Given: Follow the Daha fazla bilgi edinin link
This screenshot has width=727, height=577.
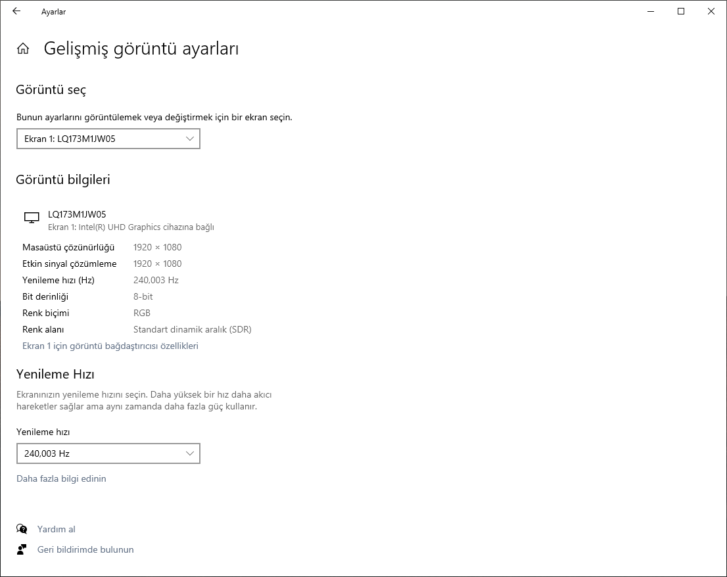Looking at the screenshot, I should click(x=61, y=478).
